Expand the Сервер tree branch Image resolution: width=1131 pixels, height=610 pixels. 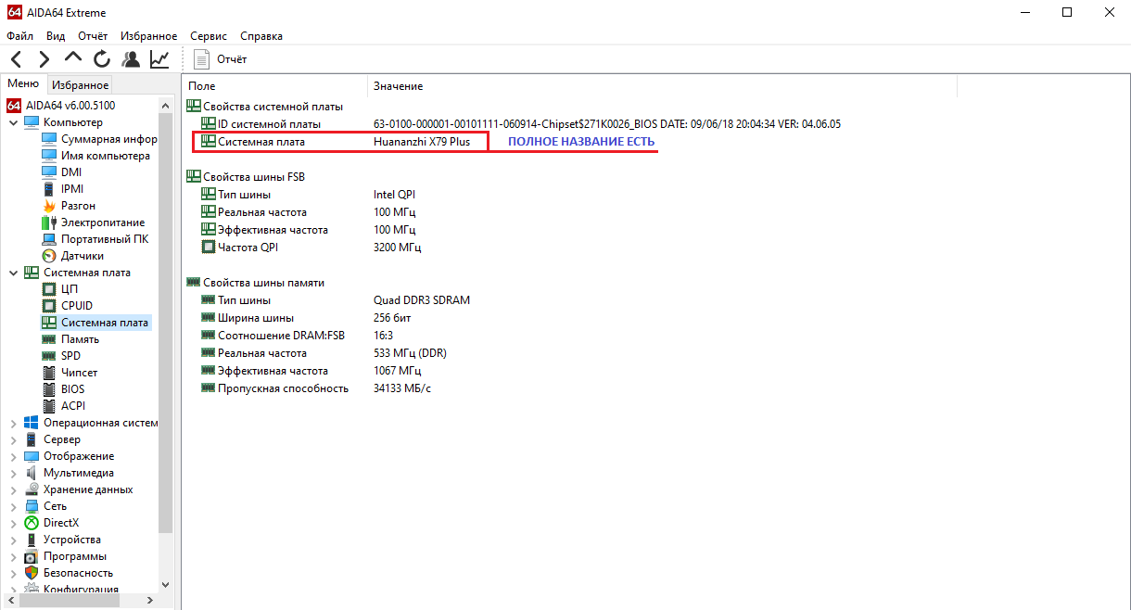pyautogui.click(x=13, y=439)
